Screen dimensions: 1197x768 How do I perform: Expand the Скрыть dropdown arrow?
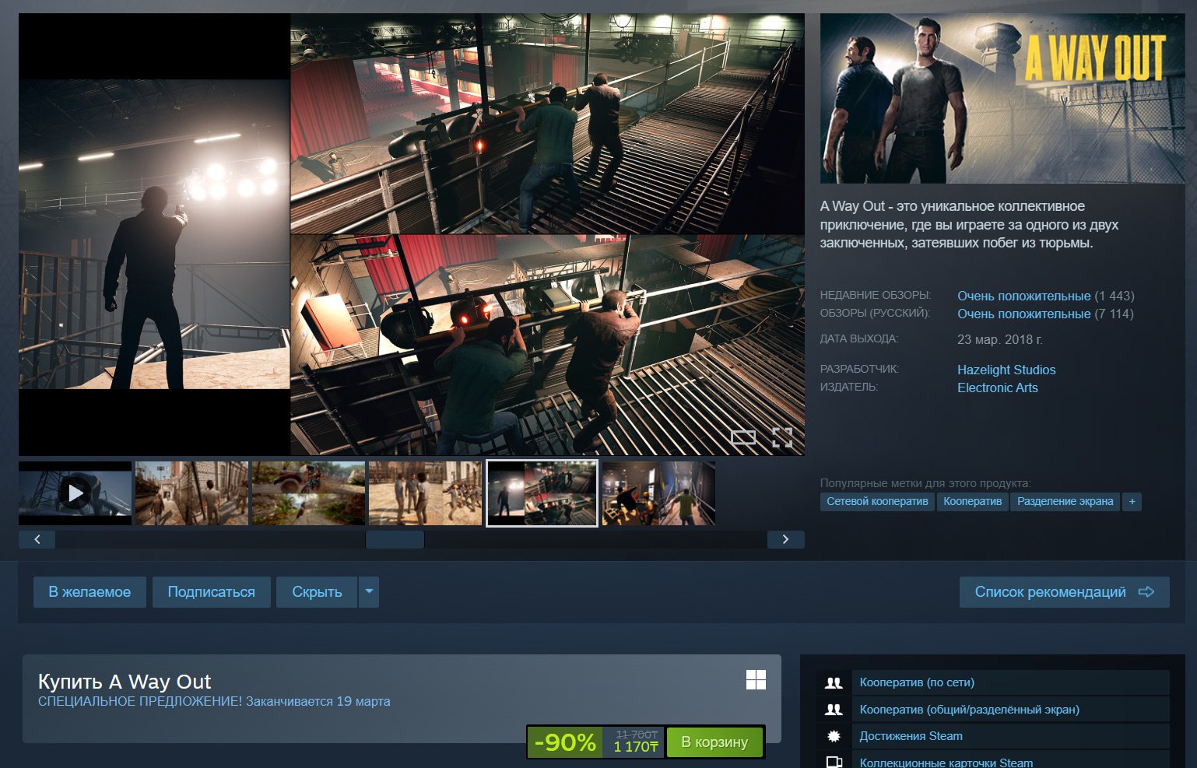tap(369, 592)
